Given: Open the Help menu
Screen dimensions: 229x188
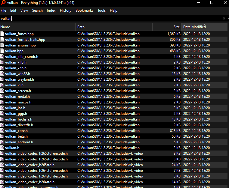Looking at the screenshot, I should (113, 10).
